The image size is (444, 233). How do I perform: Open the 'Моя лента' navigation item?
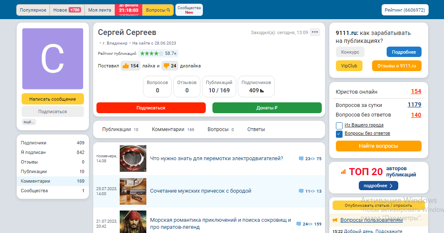(99, 10)
